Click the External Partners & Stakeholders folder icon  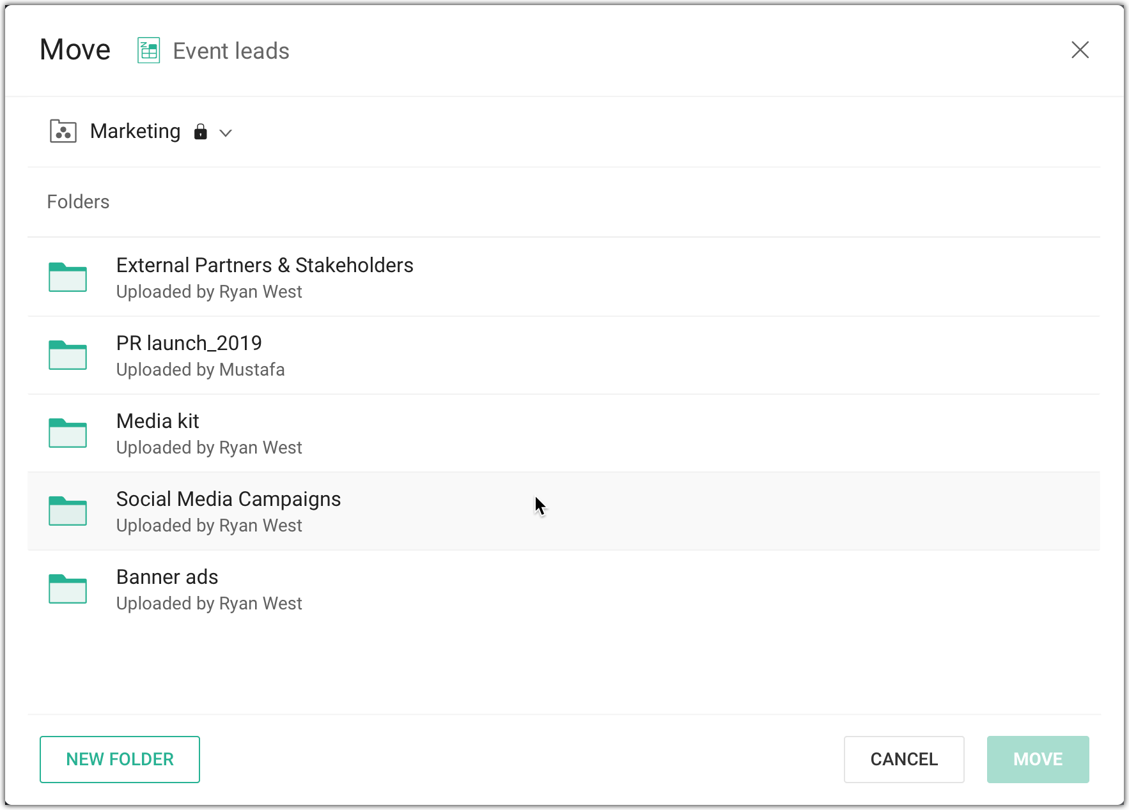point(68,277)
